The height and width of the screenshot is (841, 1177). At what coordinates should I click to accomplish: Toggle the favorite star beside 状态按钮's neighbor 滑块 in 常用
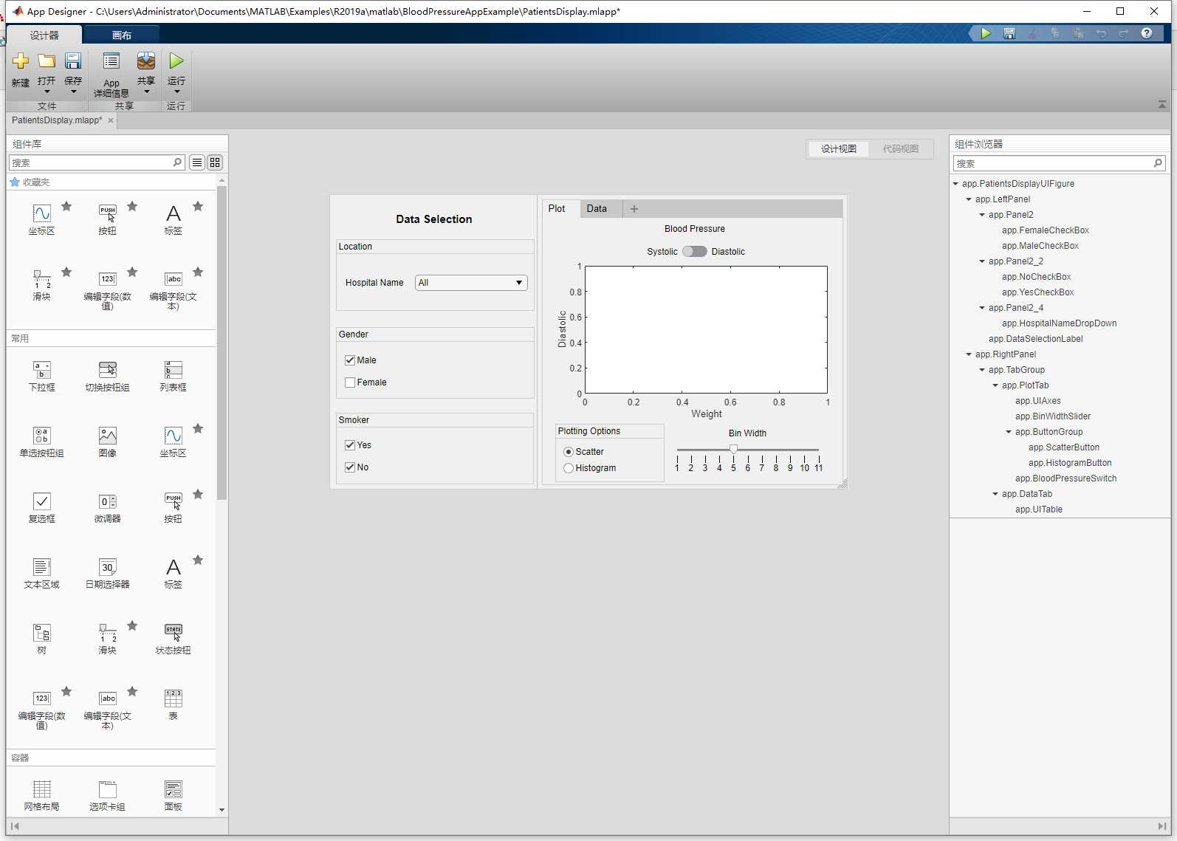(132, 626)
